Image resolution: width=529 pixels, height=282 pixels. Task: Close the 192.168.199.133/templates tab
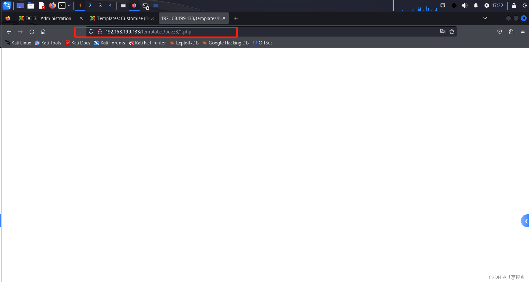(x=224, y=18)
